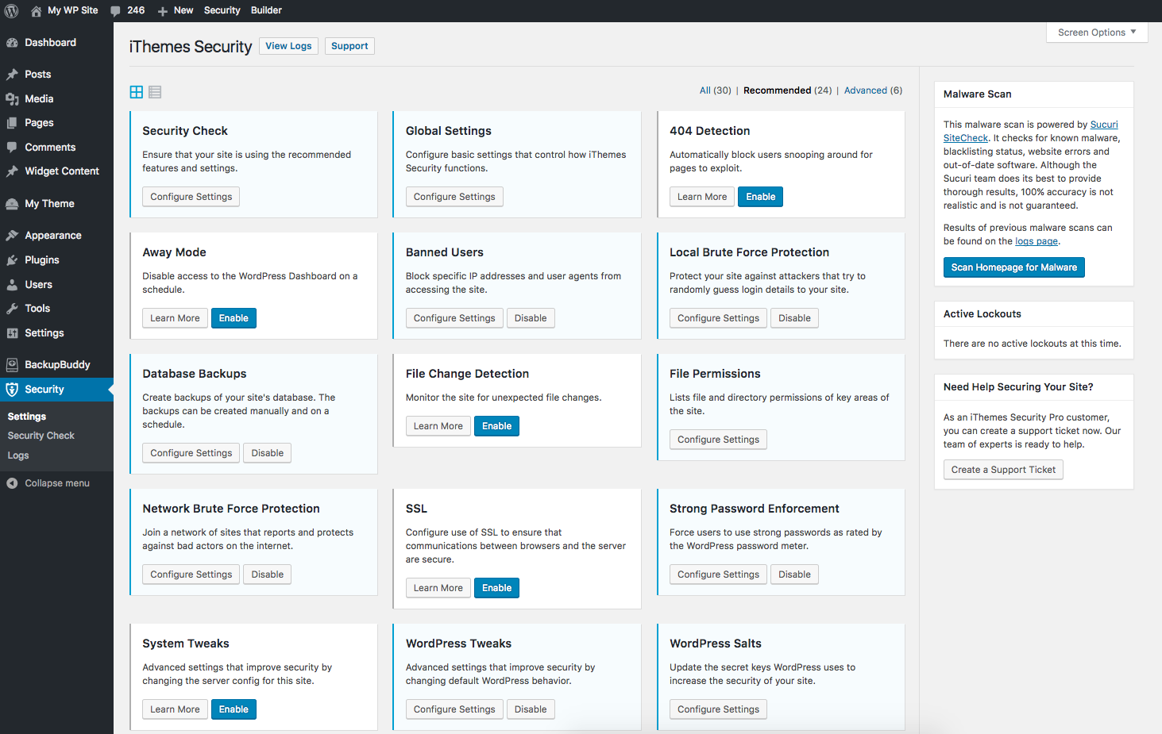Enable the 404 Detection module

point(760,197)
